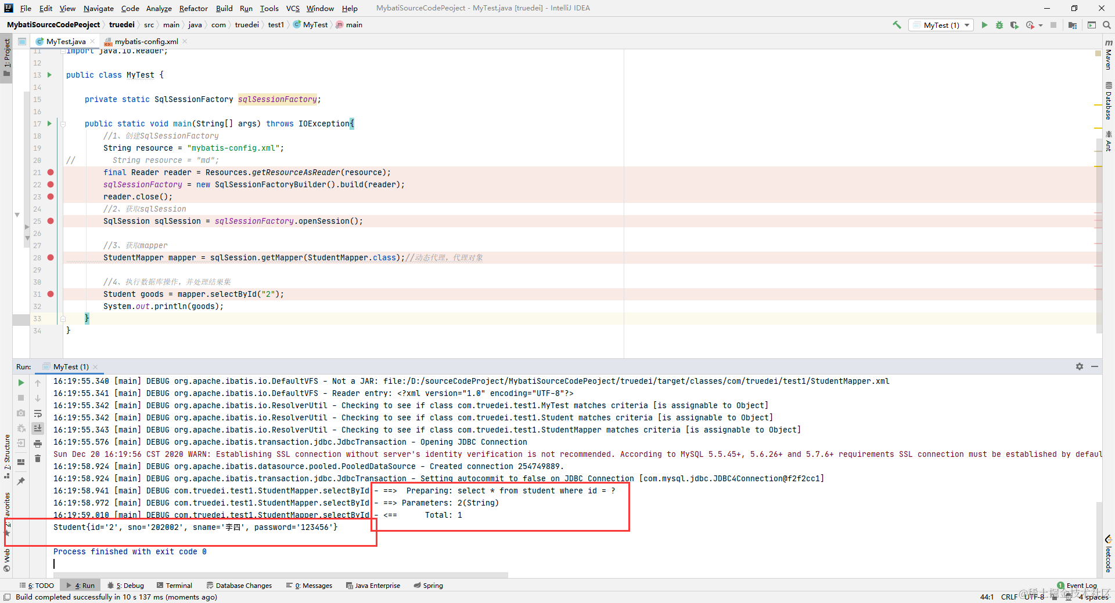The width and height of the screenshot is (1115, 603).
Task: Open the VCS menu
Action: tap(293, 8)
